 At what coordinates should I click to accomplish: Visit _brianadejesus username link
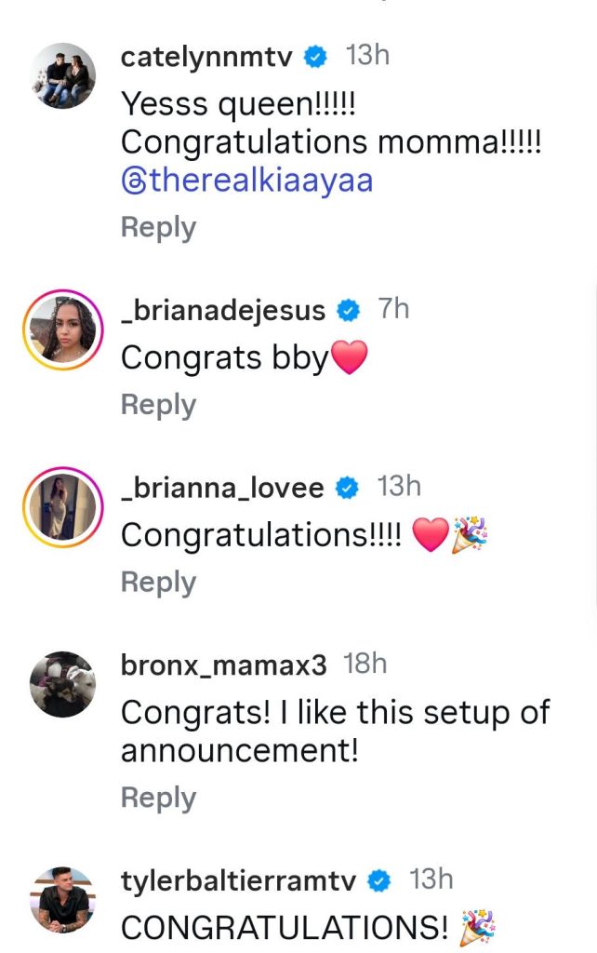coord(223,312)
